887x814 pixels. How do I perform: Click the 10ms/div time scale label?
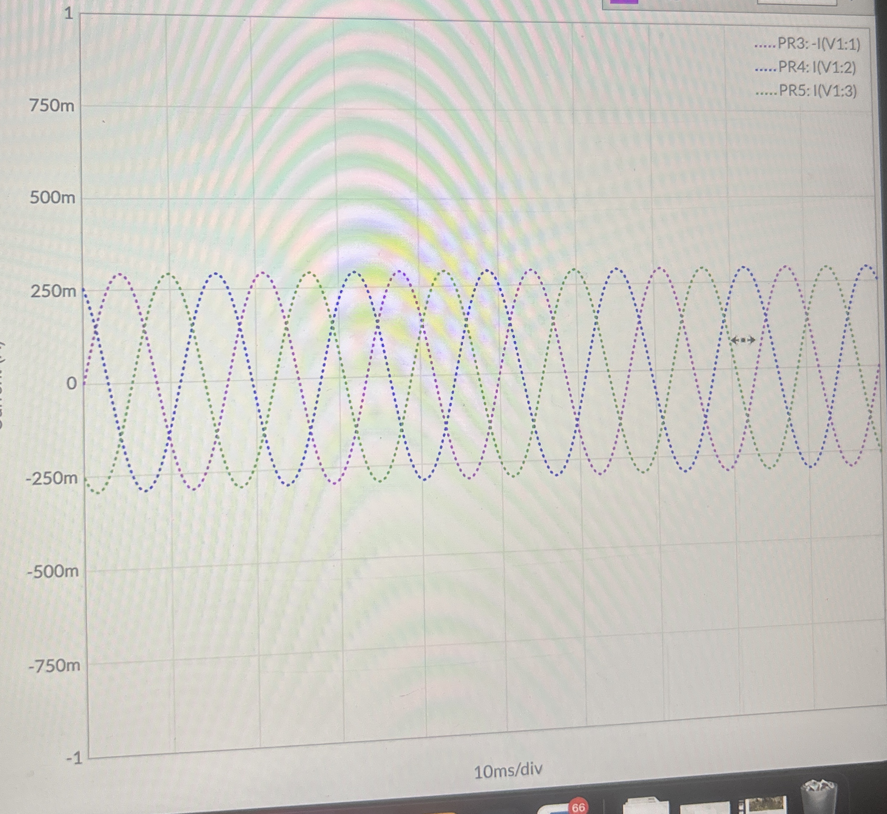tap(508, 770)
